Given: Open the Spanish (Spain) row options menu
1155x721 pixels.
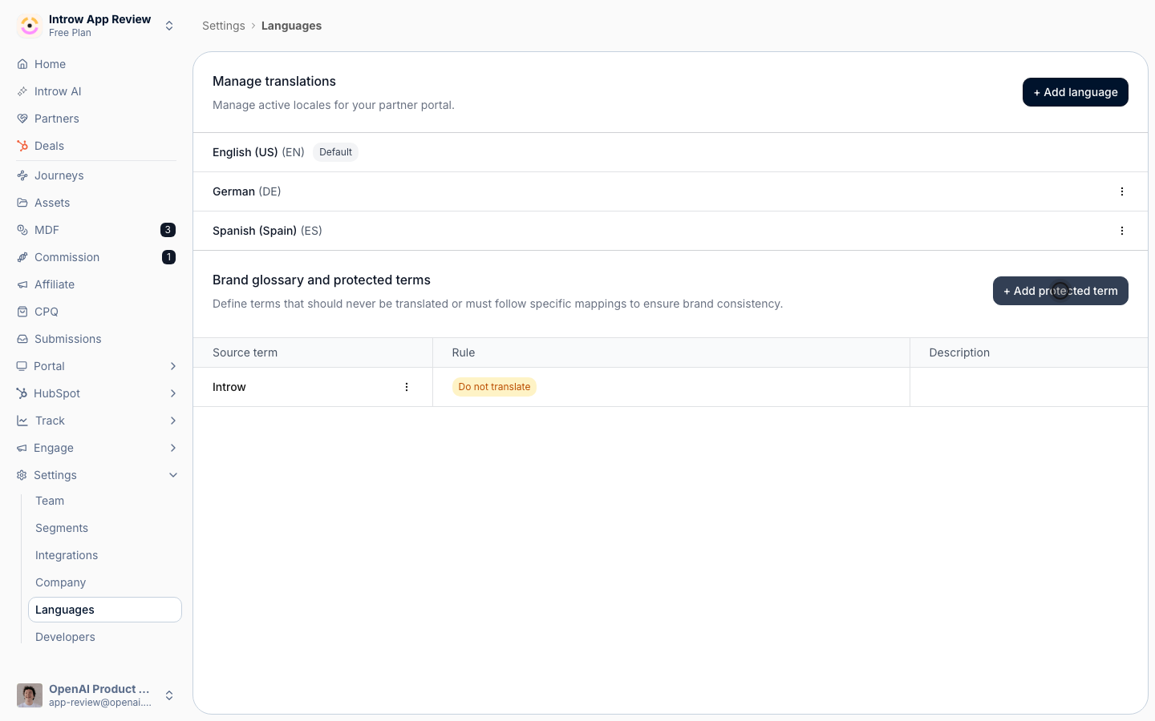Looking at the screenshot, I should (1122, 231).
